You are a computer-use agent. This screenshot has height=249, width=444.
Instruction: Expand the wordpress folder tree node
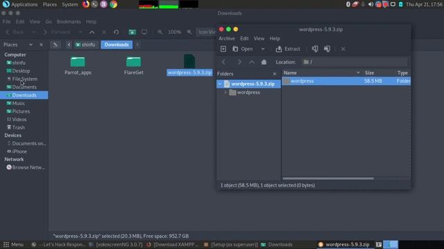pyautogui.click(x=225, y=92)
